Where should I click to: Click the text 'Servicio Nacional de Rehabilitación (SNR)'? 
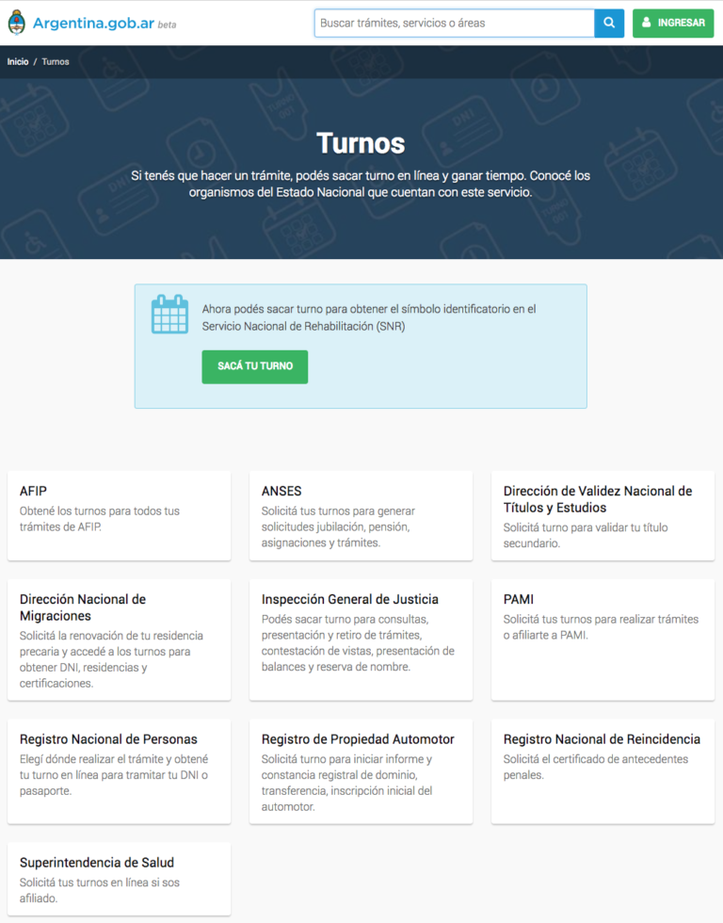click(x=303, y=326)
